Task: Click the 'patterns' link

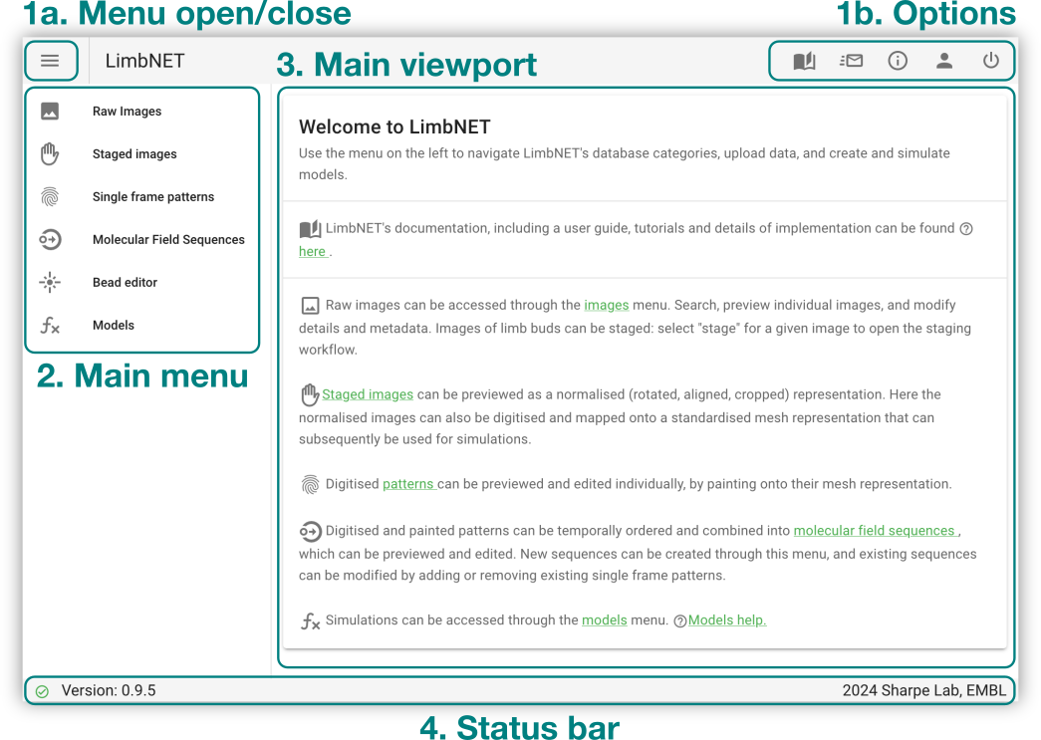Action: 408,484
